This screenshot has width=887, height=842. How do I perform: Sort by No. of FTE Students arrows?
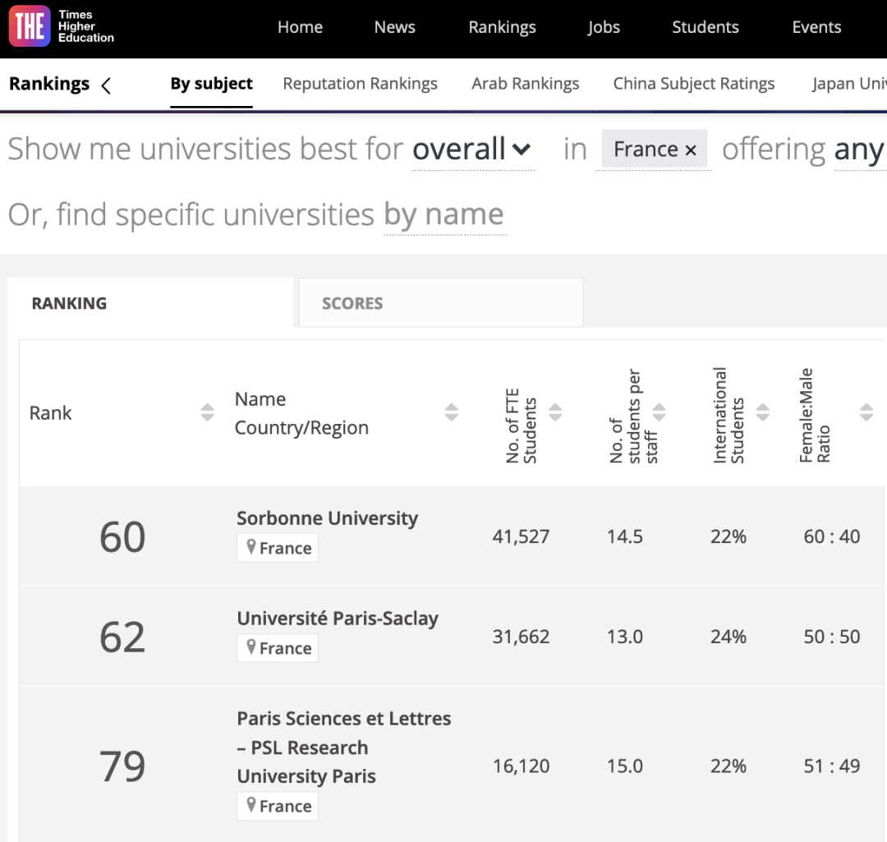(555, 412)
